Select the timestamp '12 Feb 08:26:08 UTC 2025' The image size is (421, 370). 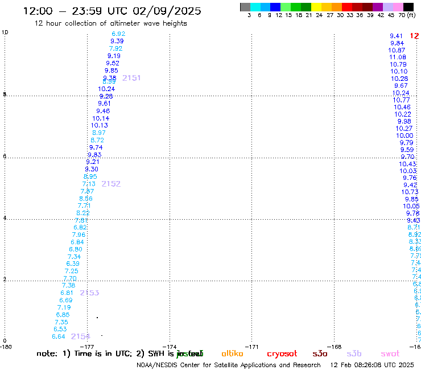coord(372,365)
